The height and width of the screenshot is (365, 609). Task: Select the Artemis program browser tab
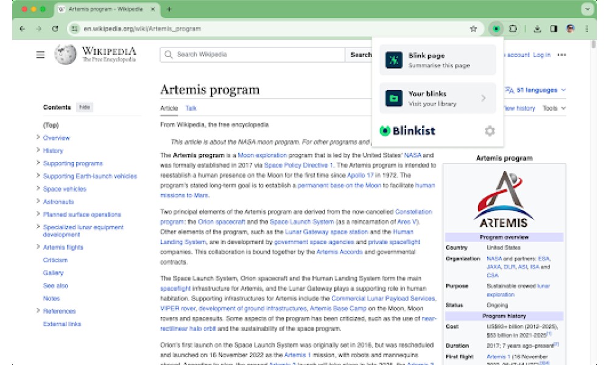pyautogui.click(x=105, y=9)
